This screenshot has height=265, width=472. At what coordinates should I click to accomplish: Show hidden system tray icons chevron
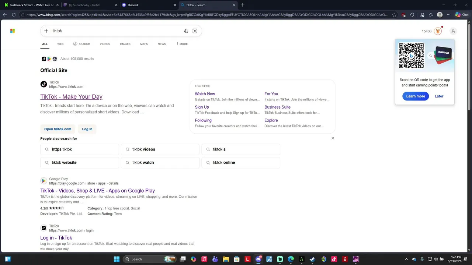point(406,259)
